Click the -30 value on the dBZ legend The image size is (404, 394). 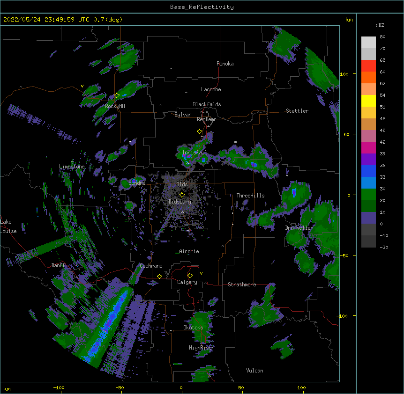pos(384,247)
